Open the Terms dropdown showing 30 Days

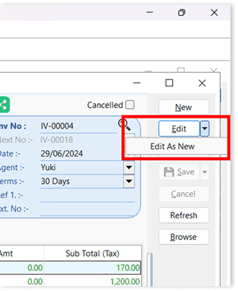point(129,181)
